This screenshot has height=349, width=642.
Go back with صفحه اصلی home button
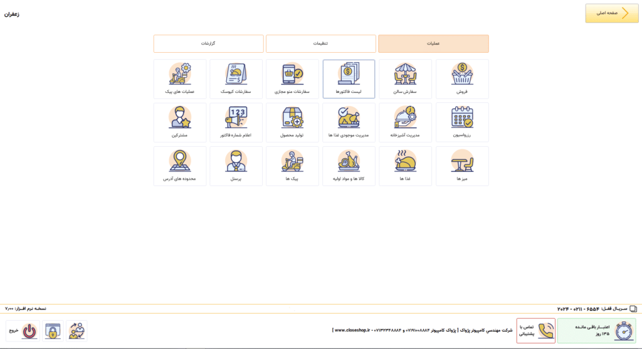point(612,13)
